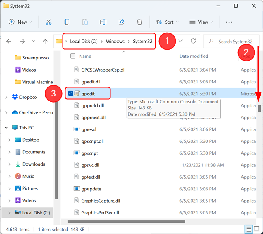
Task: Toggle the select all items checkbox
Action: (x=73, y=56)
